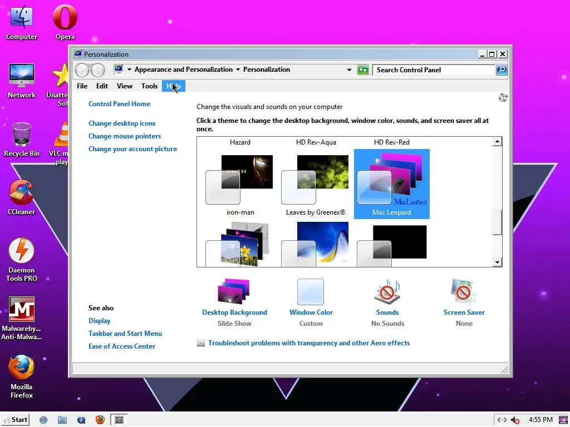This screenshot has width=570, height=427.
Task: Open Taskbar and Start Menu link
Action: [x=125, y=334]
